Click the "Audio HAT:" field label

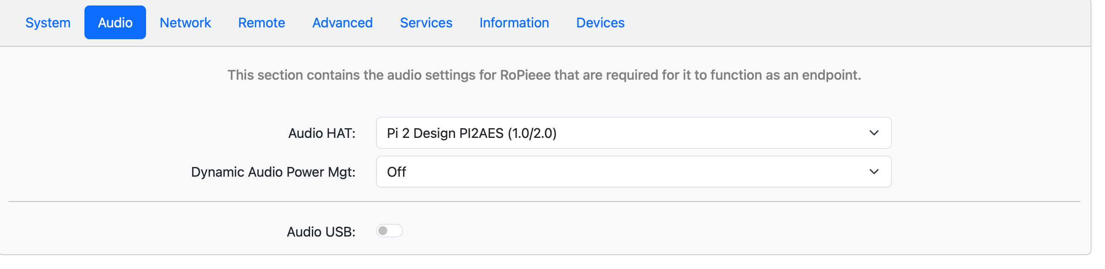pyautogui.click(x=321, y=134)
